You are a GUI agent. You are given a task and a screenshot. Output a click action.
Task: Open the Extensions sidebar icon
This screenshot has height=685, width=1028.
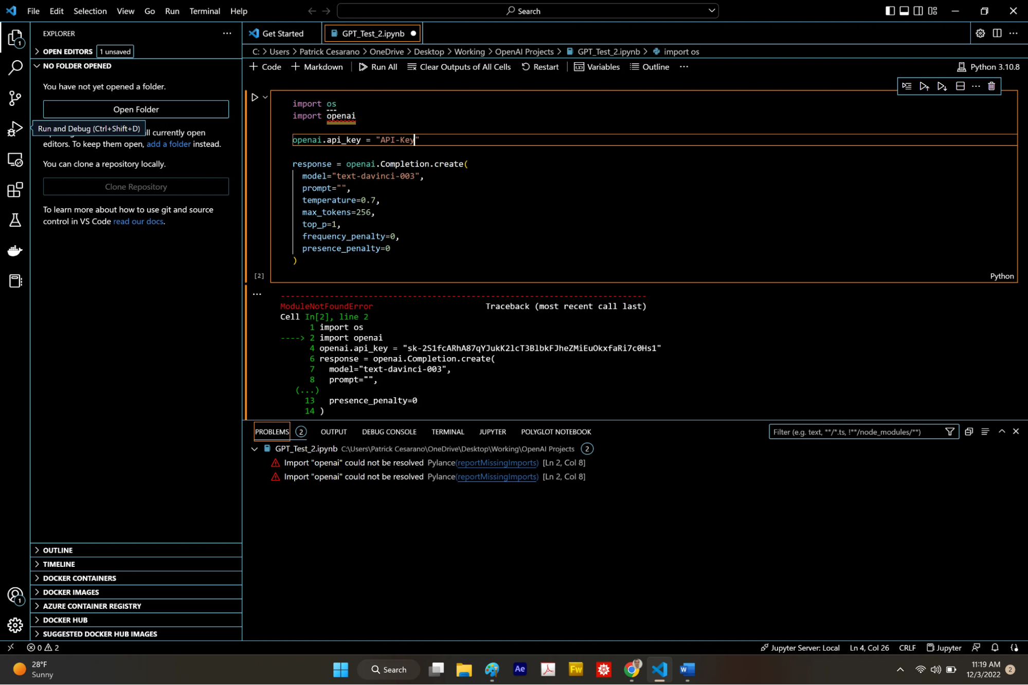click(15, 190)
